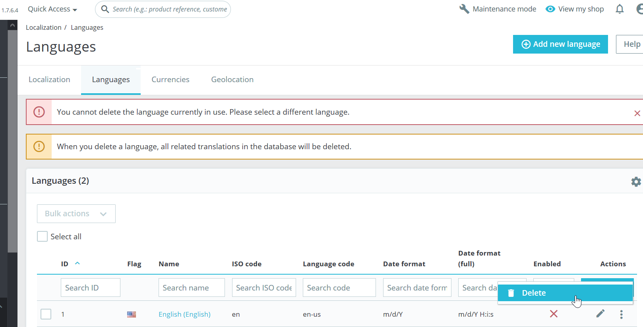Open the Bulk actions dropdown
643x327 pixels.
[76, 214]
